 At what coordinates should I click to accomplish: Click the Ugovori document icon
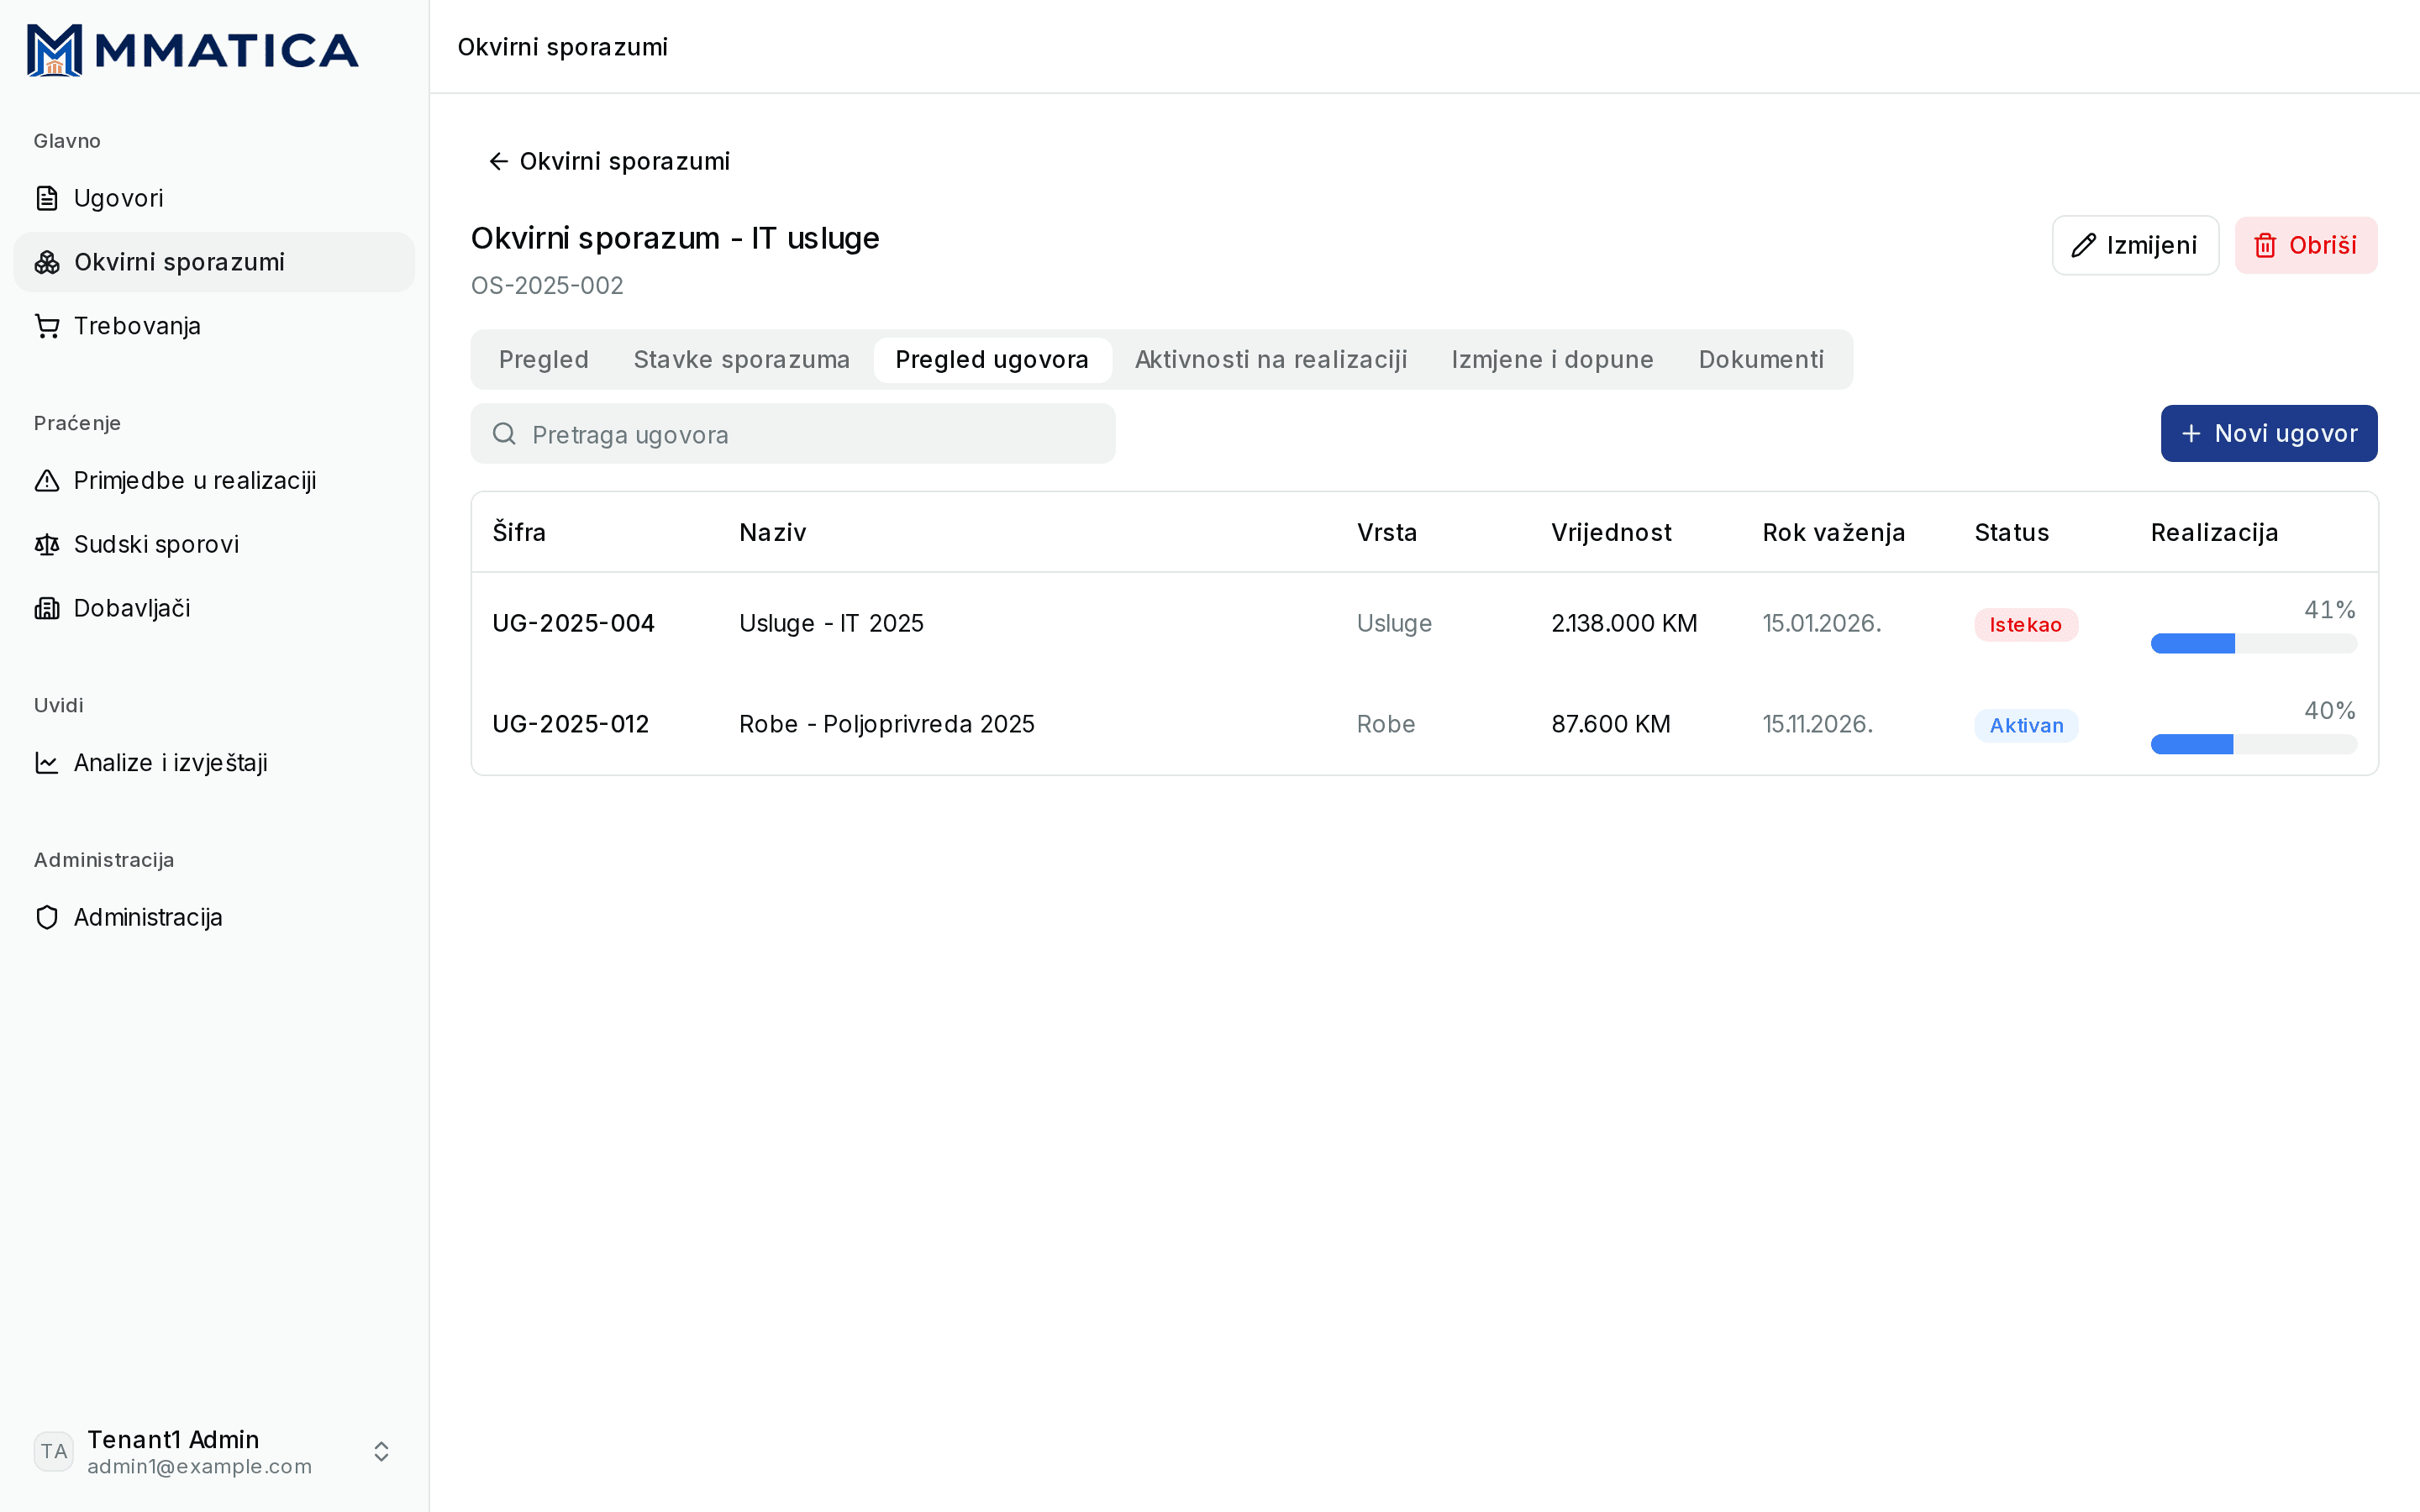pos(47,198)
